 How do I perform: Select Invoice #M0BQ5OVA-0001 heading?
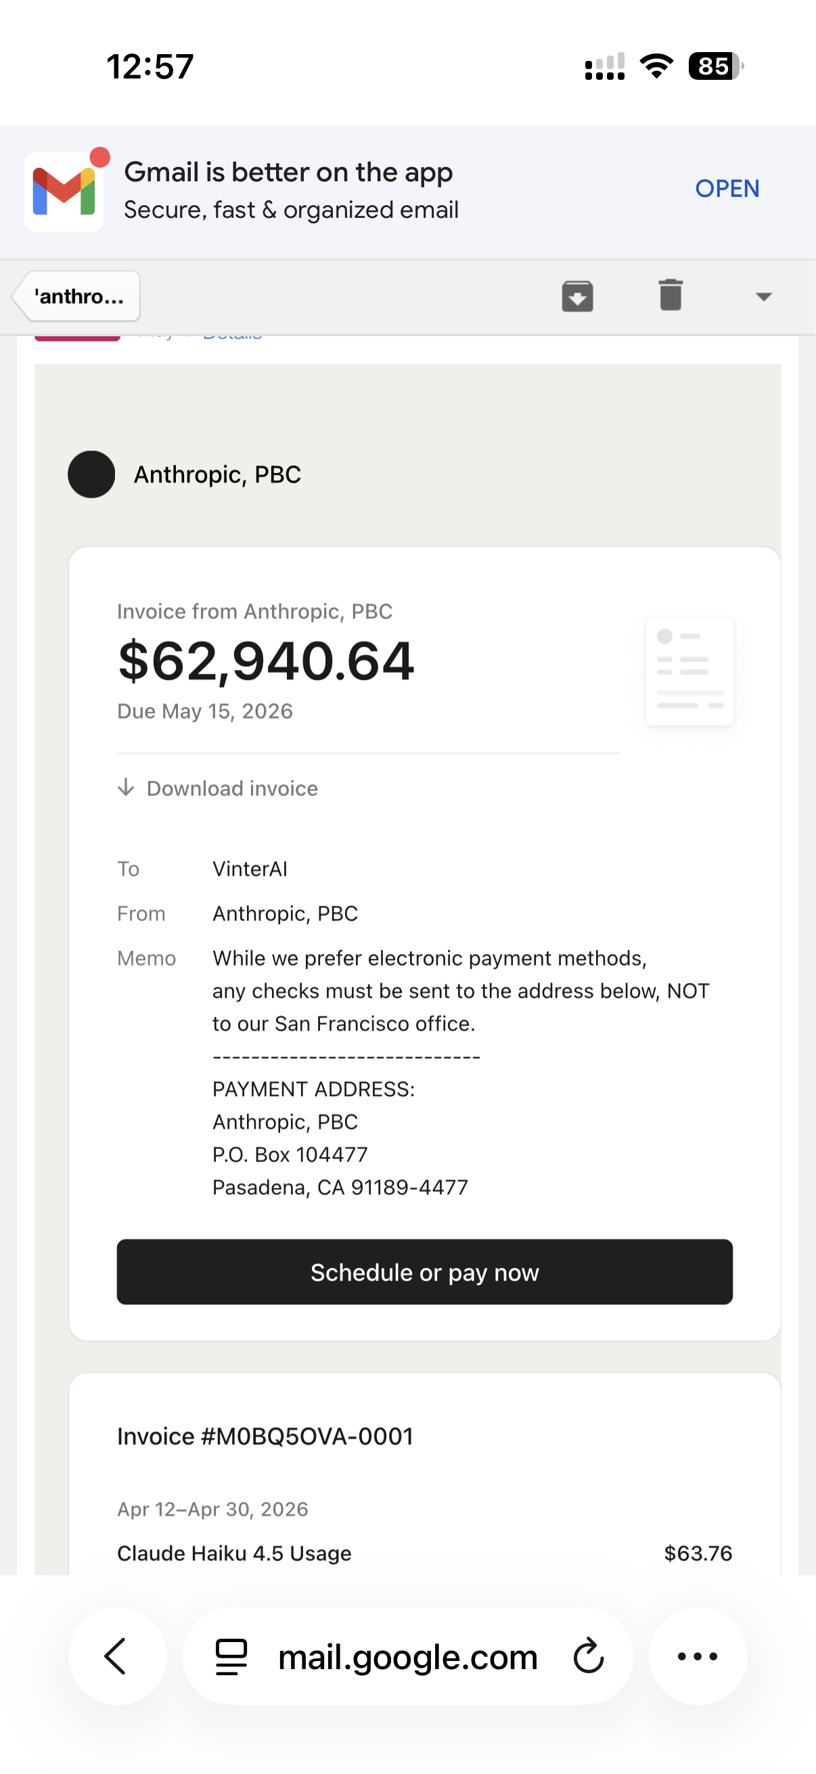click(265, 1436)
